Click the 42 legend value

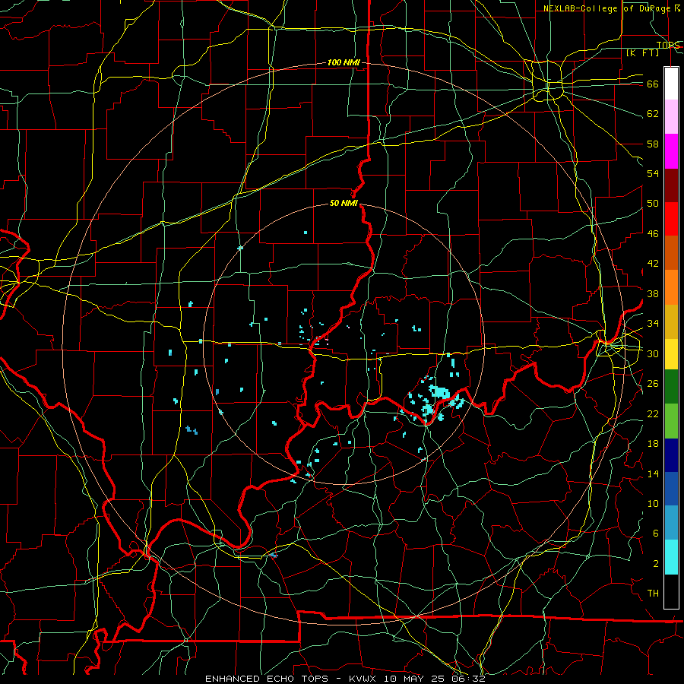(653, 264)
